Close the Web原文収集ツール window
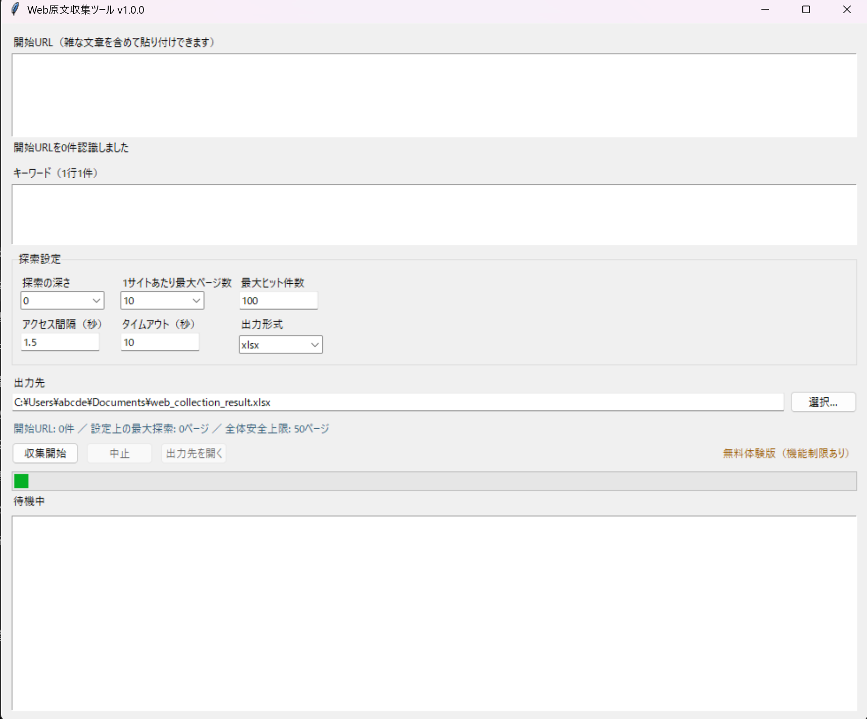The height and width of the screenshot is (719, 867). click(x=847, y=10)
